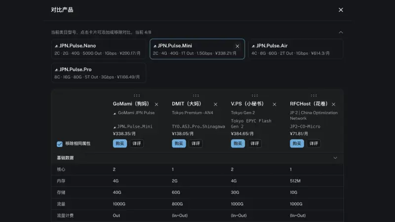This screenshot has height=222, width=395.
Task: Click 购买 button under DMIT
Action: point(179,144)
